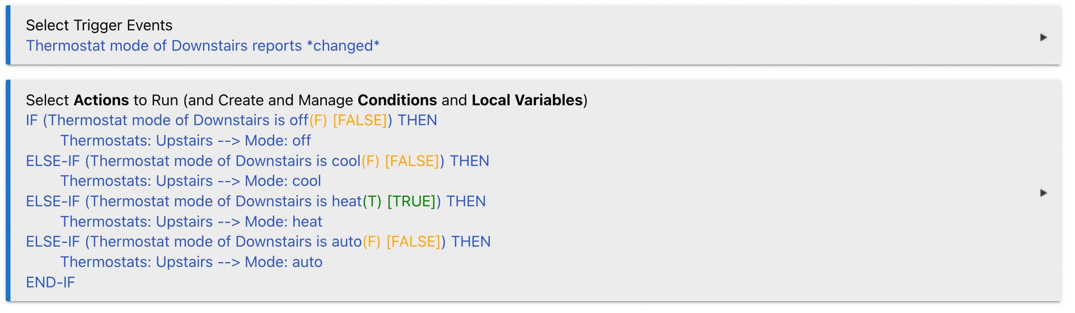Click the END-IF line
Image resolution: width=1075 pixels, height=313 pixels.
coord(50,282)
